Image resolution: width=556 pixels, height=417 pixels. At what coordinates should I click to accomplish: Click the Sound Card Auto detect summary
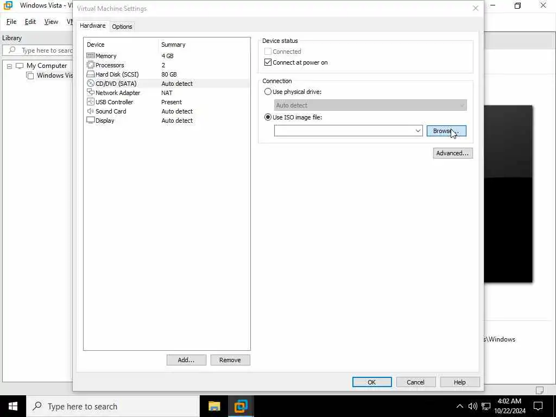tap(177, 111)
